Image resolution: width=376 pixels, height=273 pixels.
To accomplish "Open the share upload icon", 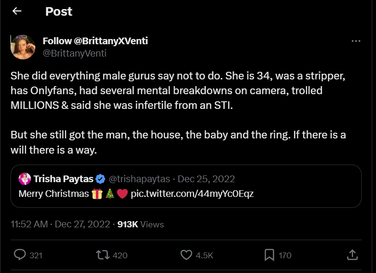I will click(x=352, y=255).
